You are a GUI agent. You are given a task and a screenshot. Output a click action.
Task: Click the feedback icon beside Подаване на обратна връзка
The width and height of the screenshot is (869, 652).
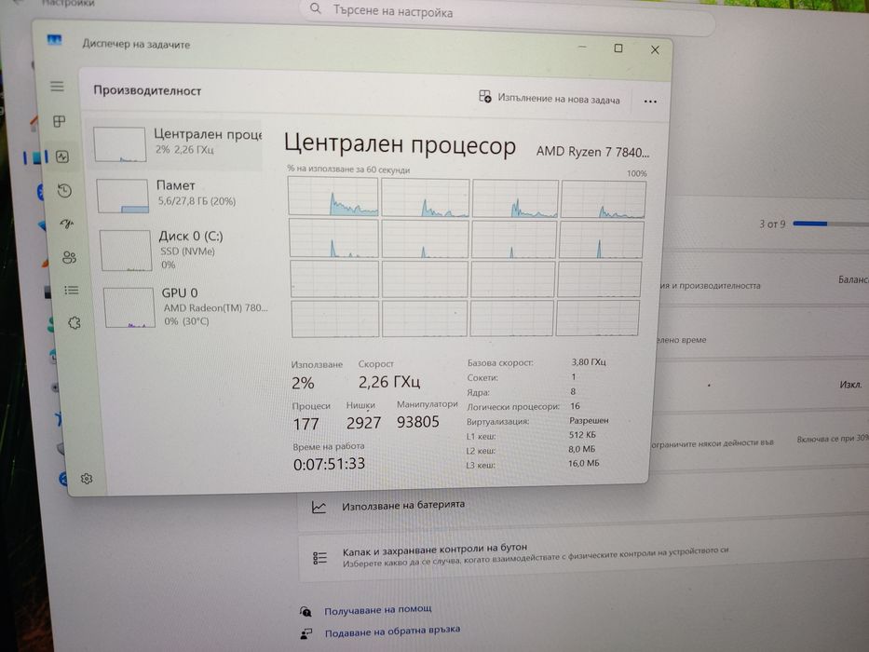(x=306, y=633)
